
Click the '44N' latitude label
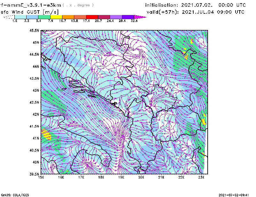pos(36,66)
